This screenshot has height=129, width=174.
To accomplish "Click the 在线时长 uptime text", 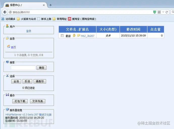I will tap(16, 121).
